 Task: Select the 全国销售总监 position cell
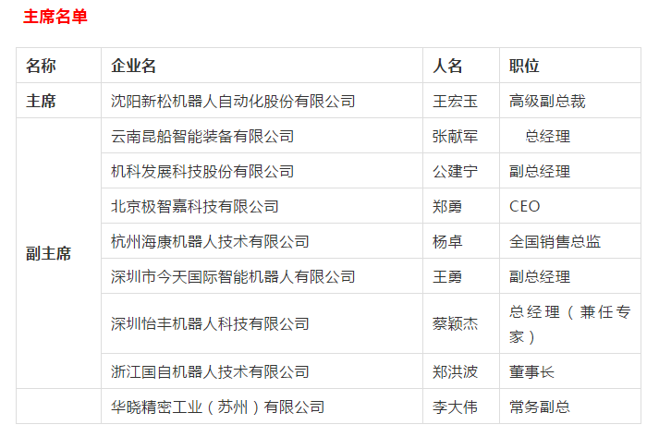click(555, 241)
